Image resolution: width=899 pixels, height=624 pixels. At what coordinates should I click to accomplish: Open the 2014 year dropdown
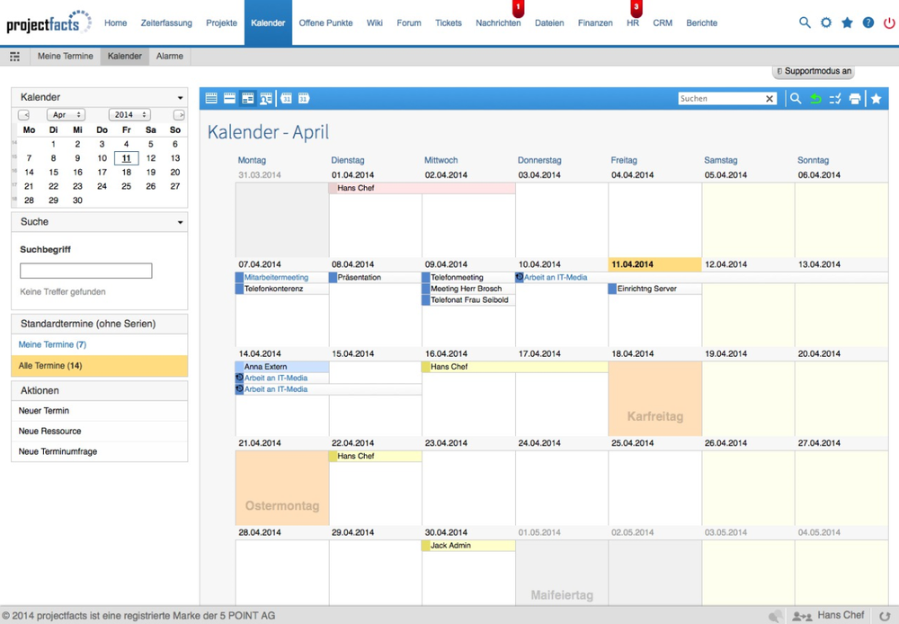[x=129, y=115]
